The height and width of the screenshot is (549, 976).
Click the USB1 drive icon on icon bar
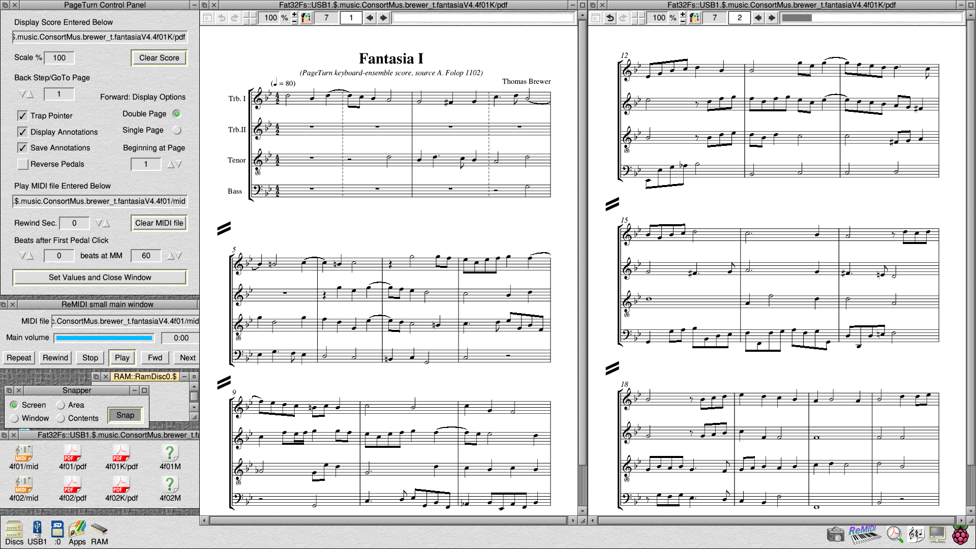coord(37,532)
